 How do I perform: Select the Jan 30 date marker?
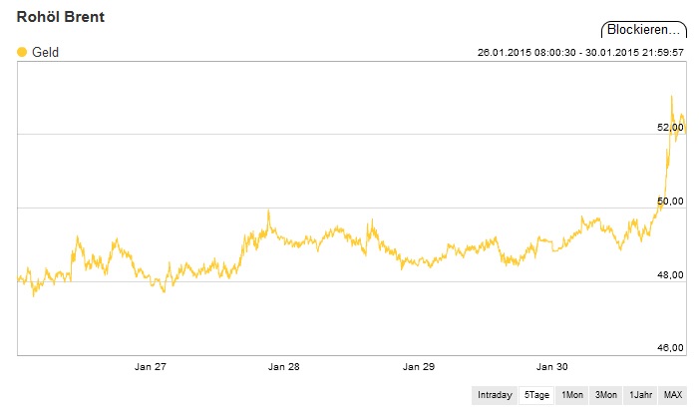[553, 367]
